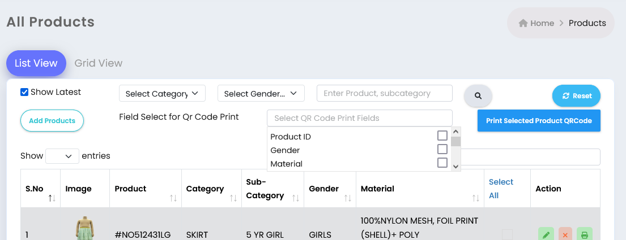Sort the Material column using arrows
This screenshot has width=626, height=240.
coord(475,198)
